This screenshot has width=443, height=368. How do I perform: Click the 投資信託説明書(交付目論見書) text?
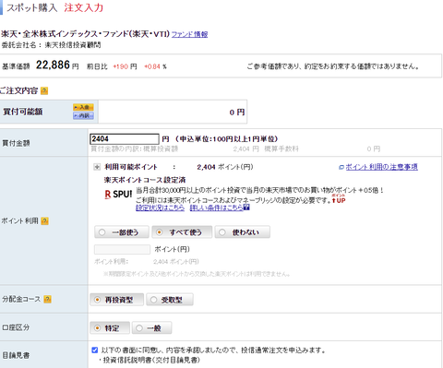151,360
